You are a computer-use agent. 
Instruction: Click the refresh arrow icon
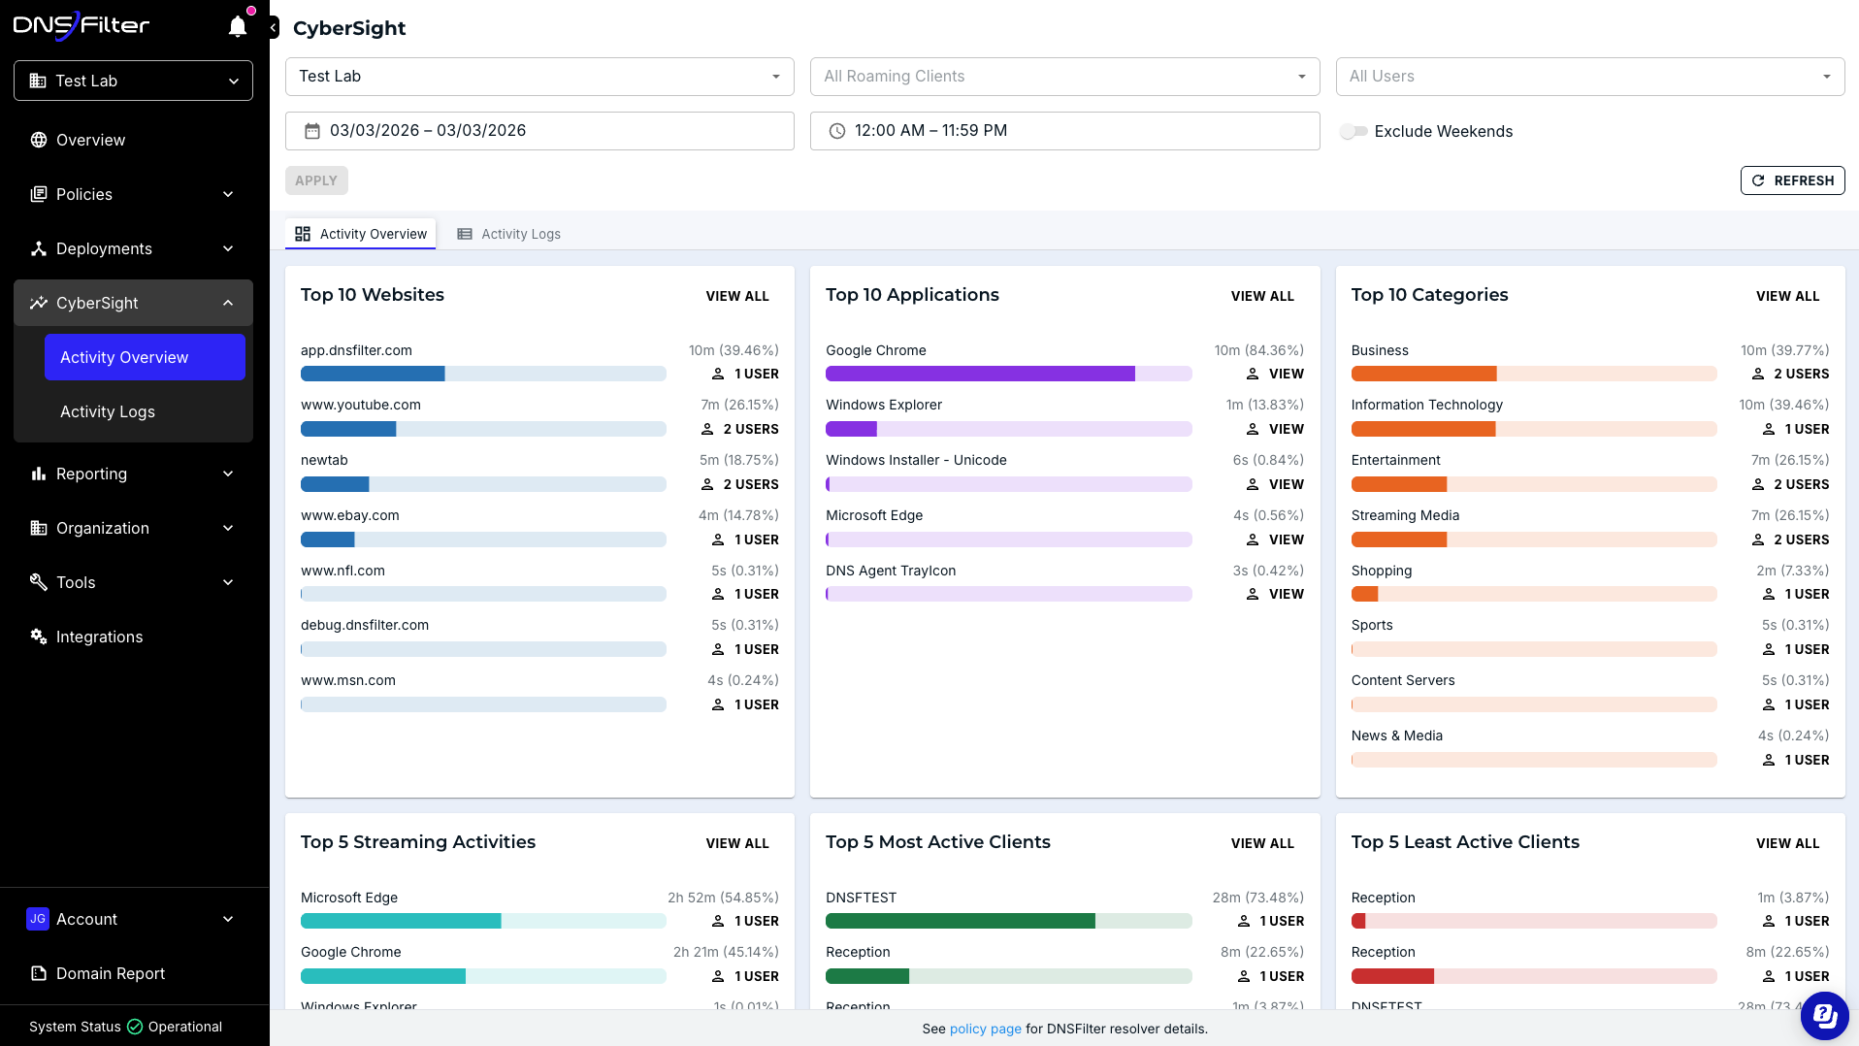[1758, 180]
